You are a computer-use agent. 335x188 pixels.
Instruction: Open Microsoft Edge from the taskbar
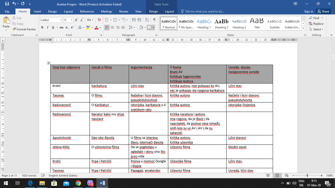pyautogui.click(x=30, y=183)
